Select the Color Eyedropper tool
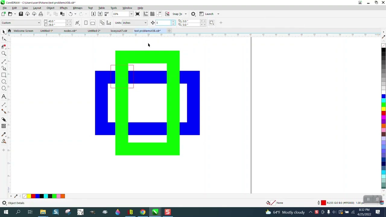 pyautogui.click(x=4, y=134)
